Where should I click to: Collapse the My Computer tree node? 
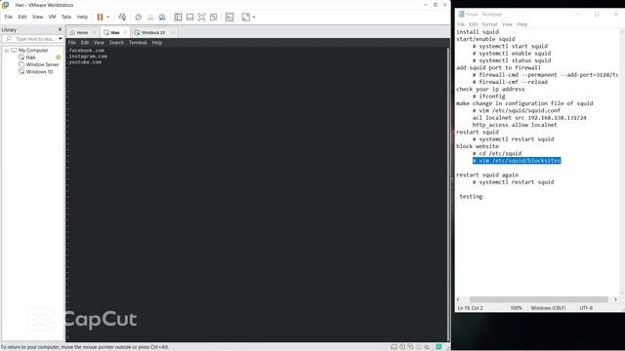7,51
